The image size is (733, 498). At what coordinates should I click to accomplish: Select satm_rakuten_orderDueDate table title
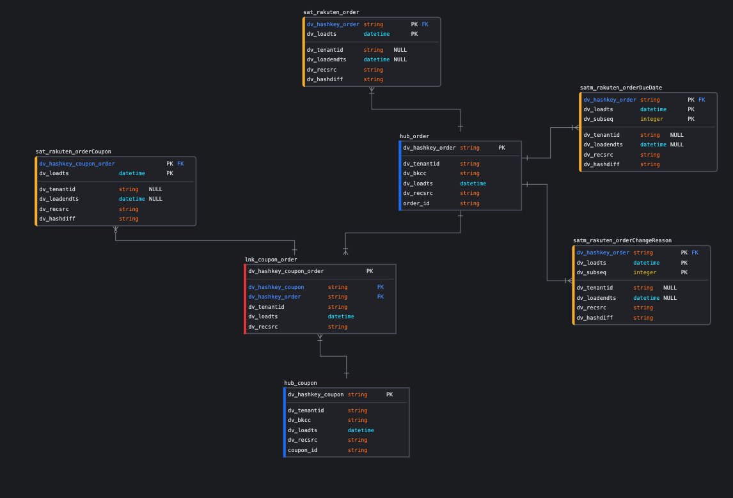(x=621, y=88)
